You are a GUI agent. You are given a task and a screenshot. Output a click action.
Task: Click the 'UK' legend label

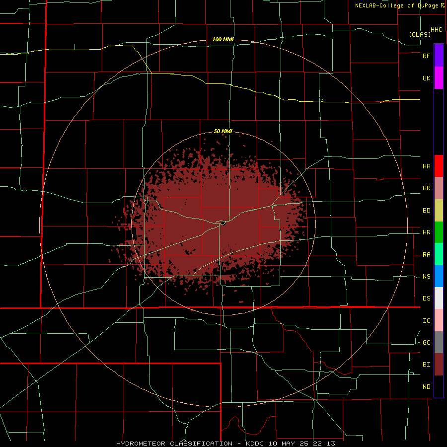pos(426,78)
